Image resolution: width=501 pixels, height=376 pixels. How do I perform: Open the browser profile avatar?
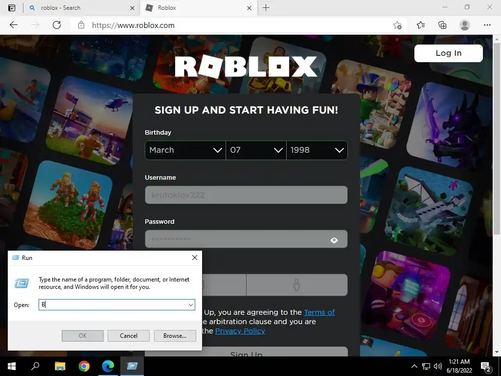(x=465, y=25)
